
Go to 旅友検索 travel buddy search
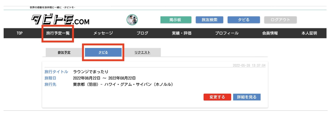pyautogui.click(x=209, y=20)
